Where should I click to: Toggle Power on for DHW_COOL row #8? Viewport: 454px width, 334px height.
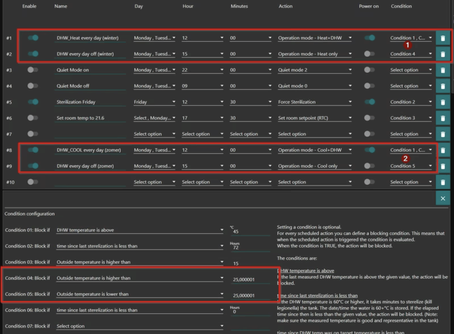(370, 150)
